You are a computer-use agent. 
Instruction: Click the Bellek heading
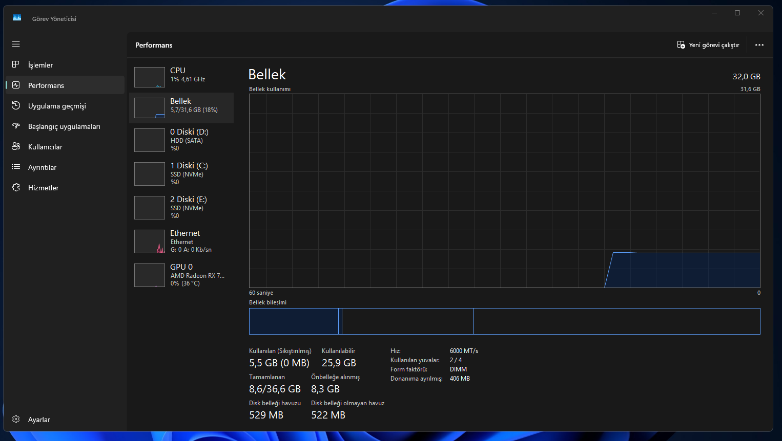tap(267, 75)
